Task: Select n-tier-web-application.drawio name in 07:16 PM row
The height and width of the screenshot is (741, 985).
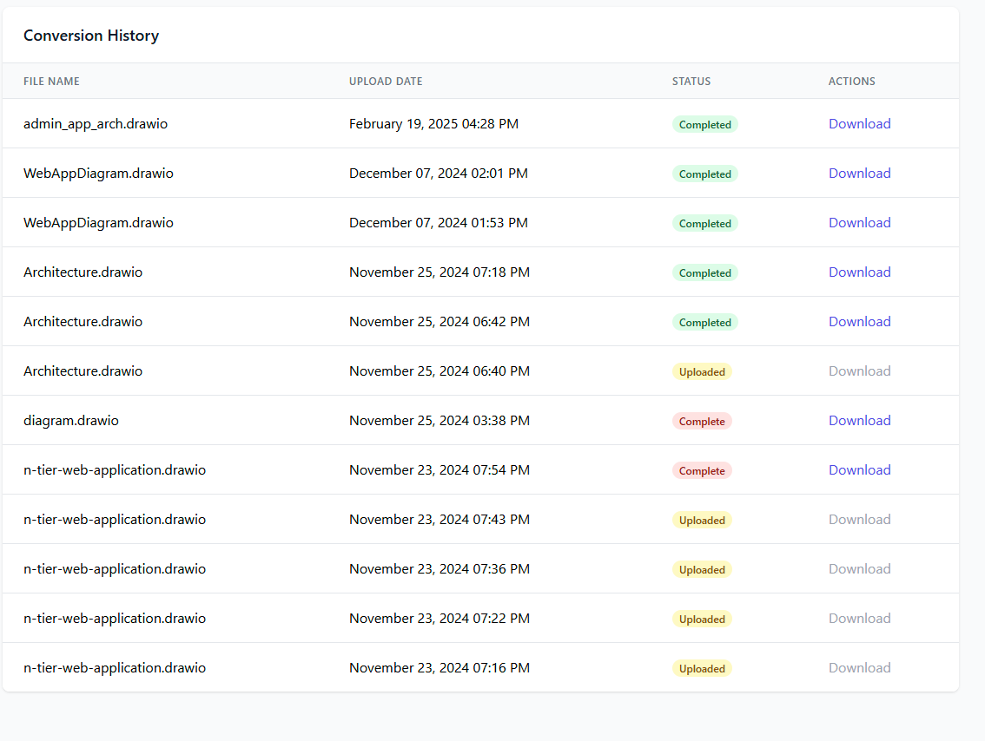Action: point(115,669)
